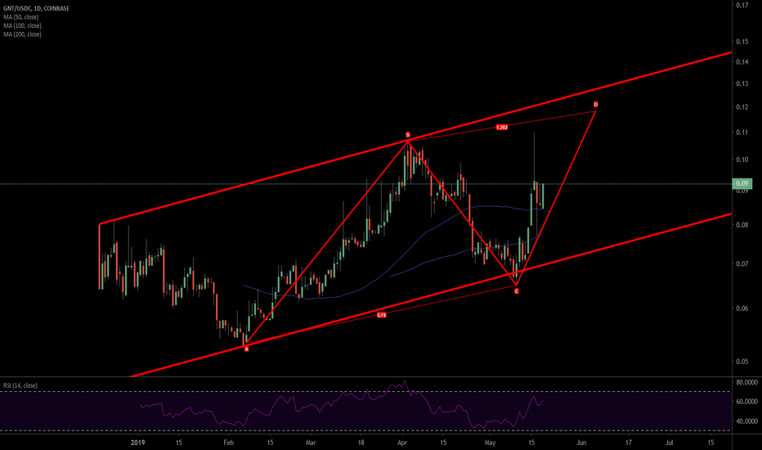The height and width of the screenshot is (450, 762).
Task: Click the Feb time axis label
Action: (228, 443)
